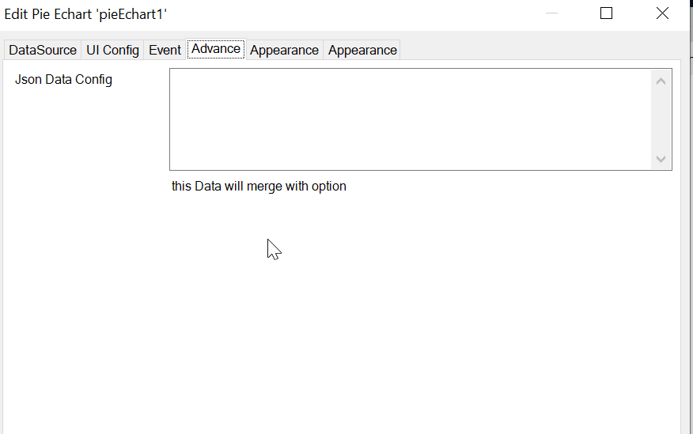693x434 pixels.
Task: Click into the Json Data Config text area
Action: coord(410,119)
